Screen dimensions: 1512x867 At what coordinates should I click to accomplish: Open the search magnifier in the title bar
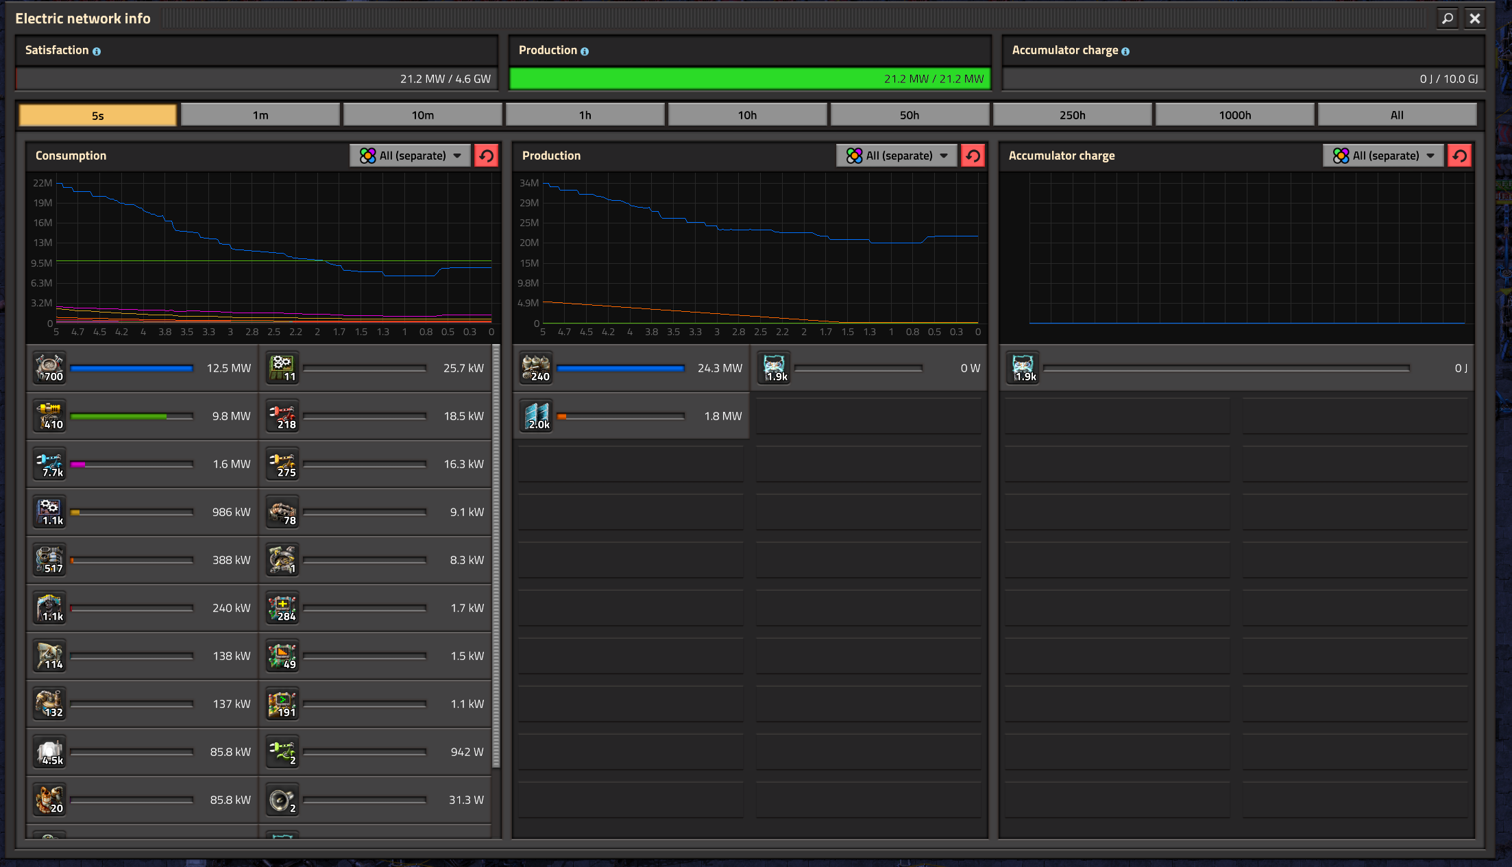(1448, 19)
